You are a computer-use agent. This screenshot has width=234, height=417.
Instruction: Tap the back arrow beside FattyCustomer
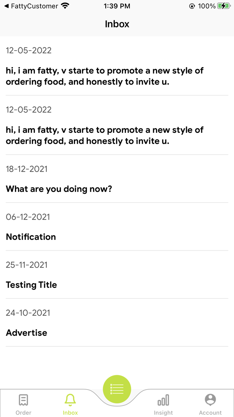[6, 6]
